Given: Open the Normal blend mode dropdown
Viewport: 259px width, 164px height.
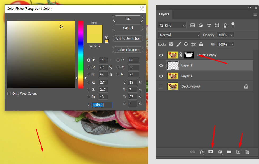Looking at the screenshot, I should [179, 35].
